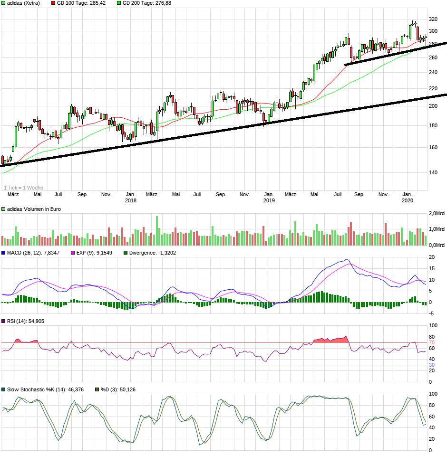Click the olive %D (3) legend swatch
The image size is (447, 455).
pos(97,390)
